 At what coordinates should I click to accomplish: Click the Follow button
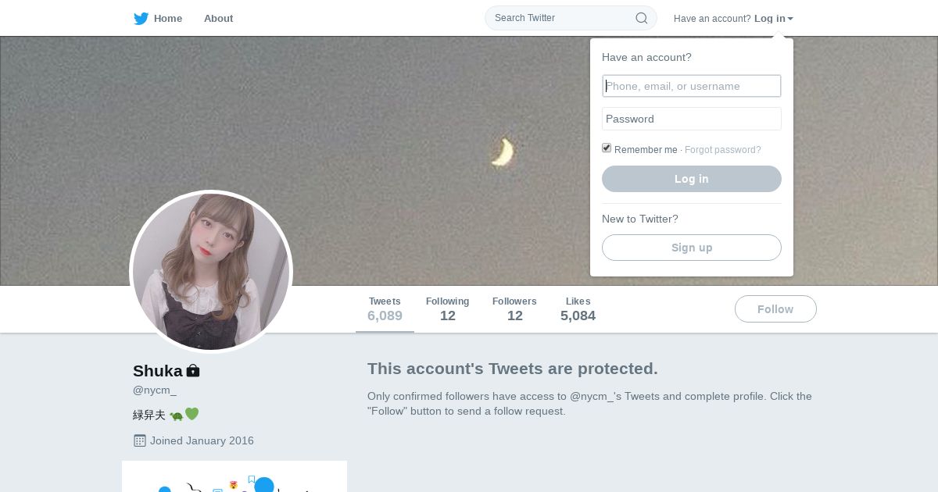coord(775,309)
